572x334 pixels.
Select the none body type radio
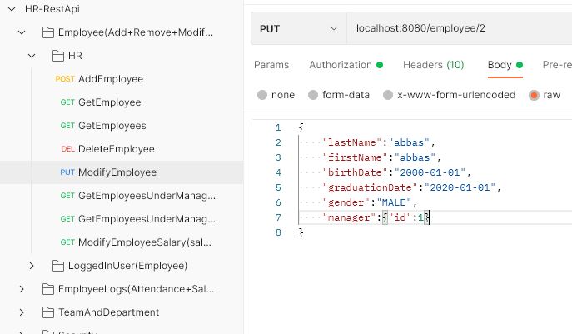[x=262, y=95]
